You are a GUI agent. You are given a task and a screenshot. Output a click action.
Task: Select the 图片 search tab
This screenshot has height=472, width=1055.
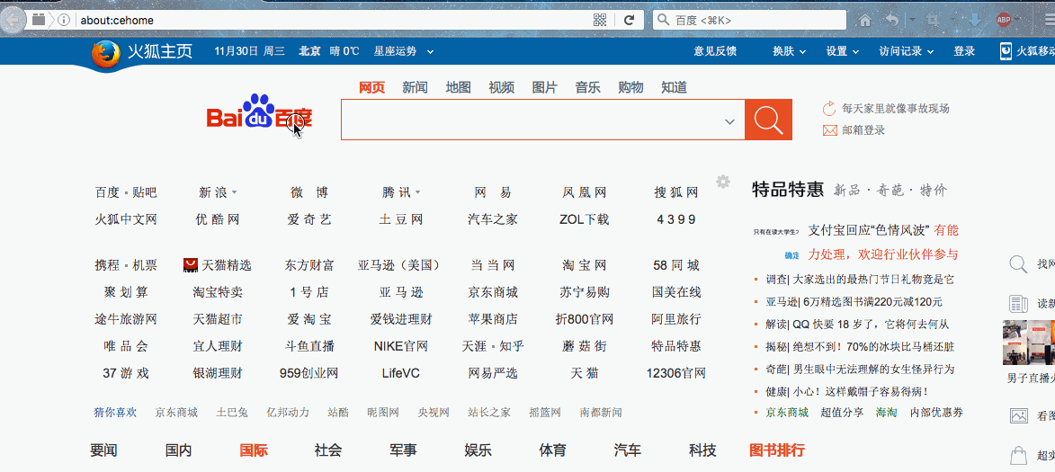(x=544, y=87)
